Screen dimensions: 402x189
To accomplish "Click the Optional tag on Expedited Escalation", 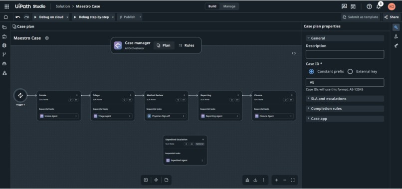I will pos(200,144).
